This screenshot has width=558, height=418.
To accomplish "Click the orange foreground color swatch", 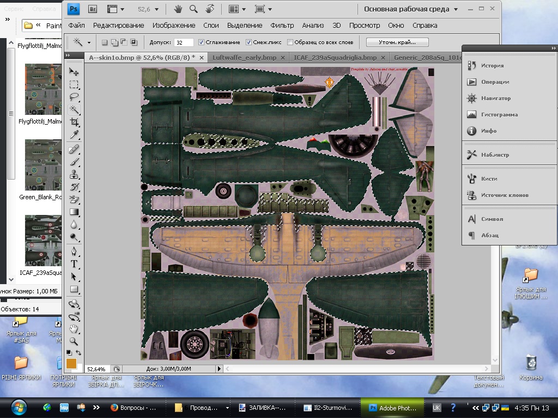I will [x=71, y=363].
